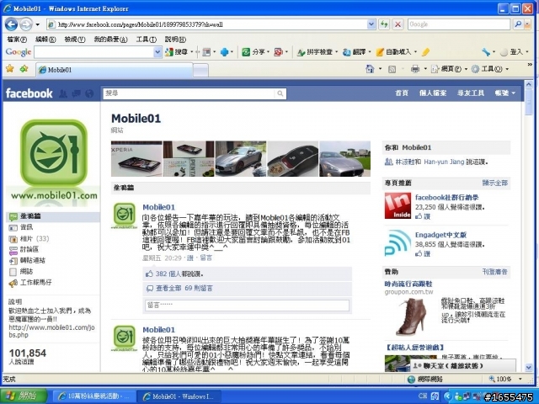
Task: Click the browser Back arrow button
Action: click(x=11, y=24)
